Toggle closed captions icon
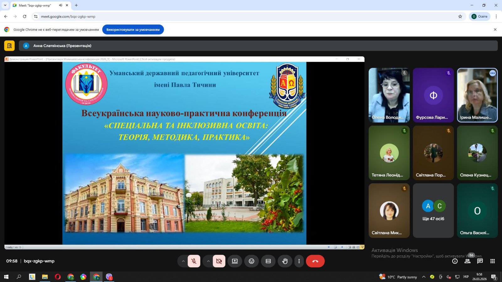Viewport: 502px width, 282px height. (x=268, y=261)
